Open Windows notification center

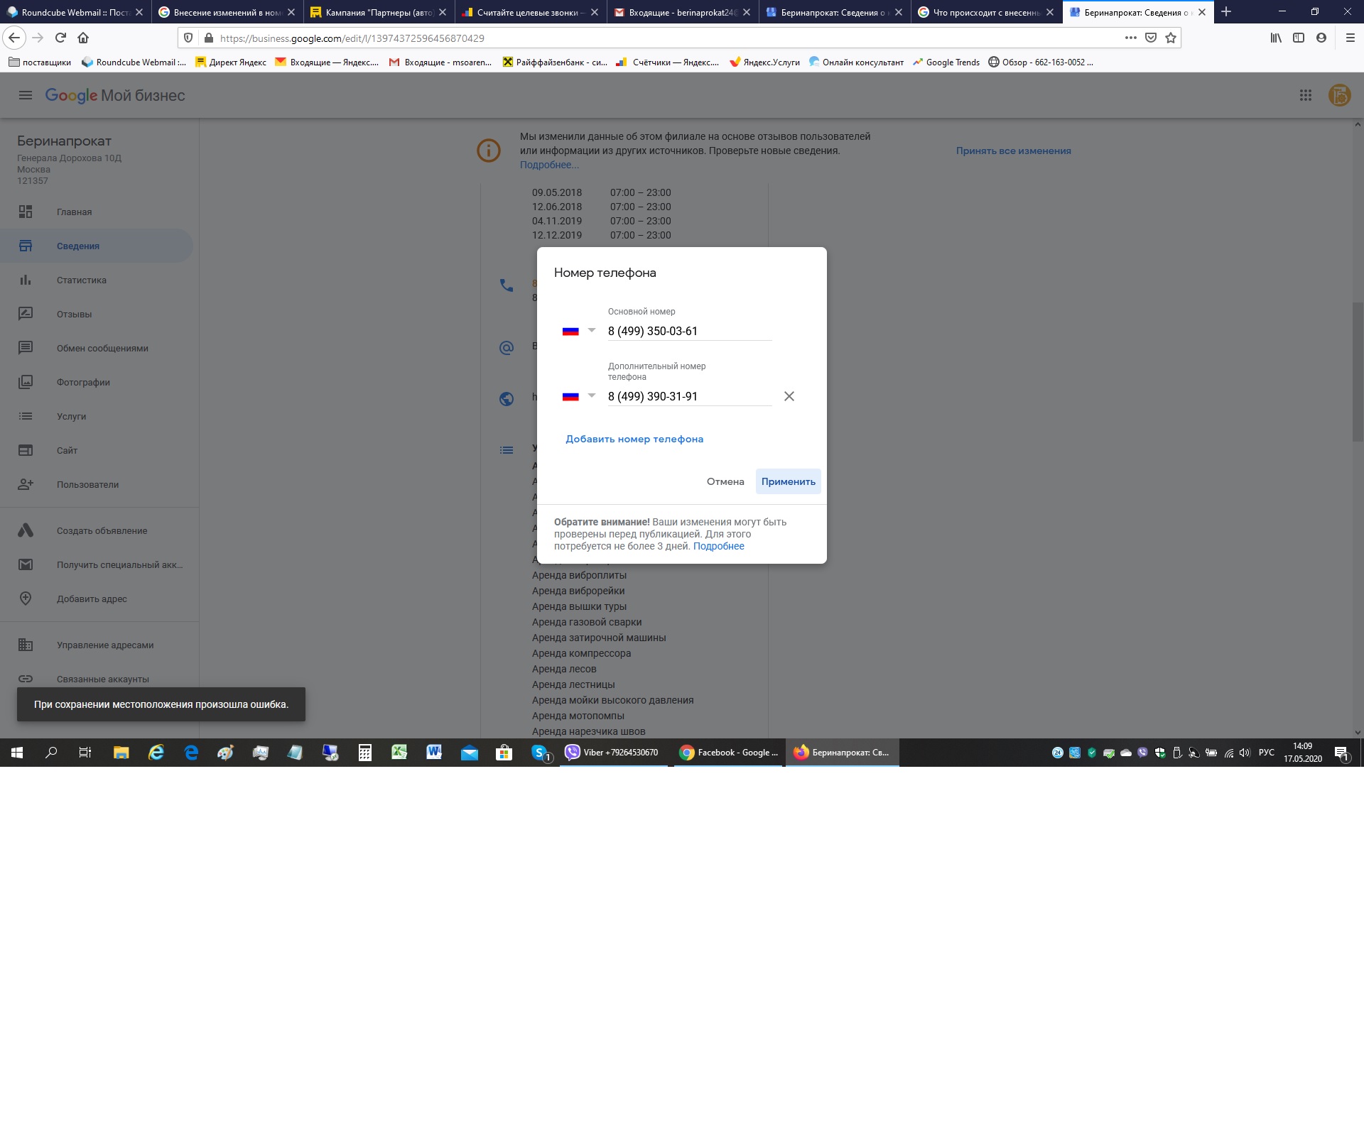tap(1342, 753)
